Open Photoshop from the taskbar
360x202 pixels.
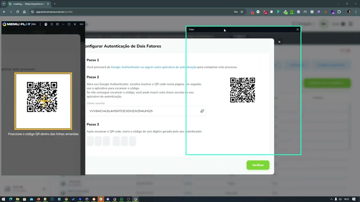pyautogui.click(x=52, y=199)
